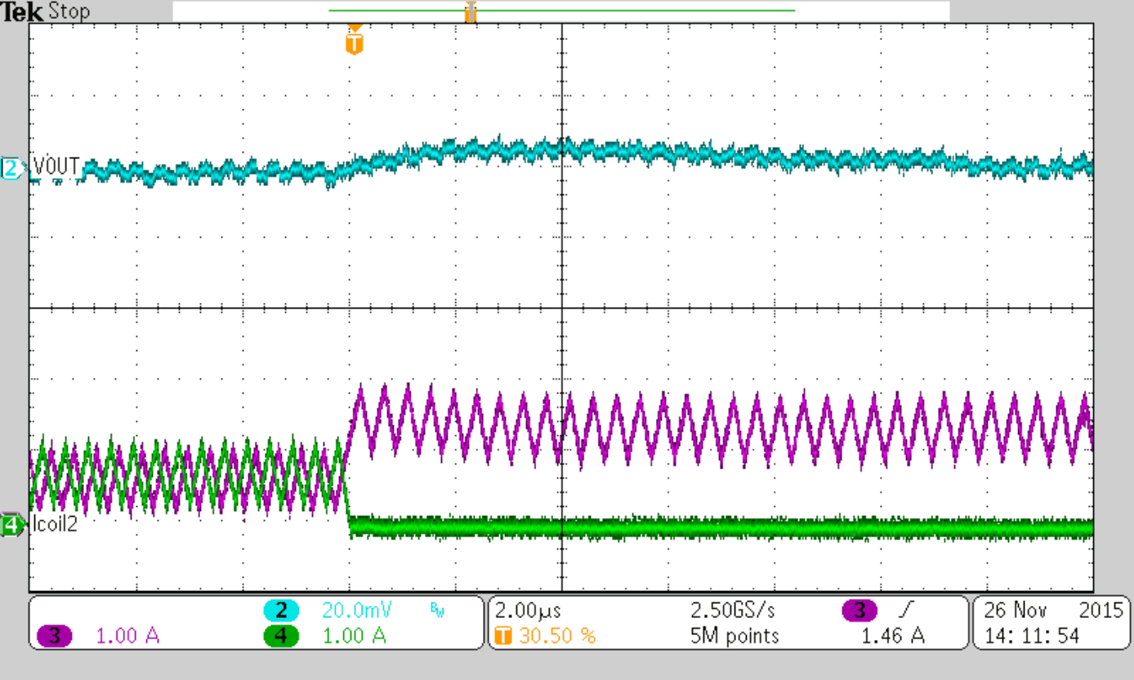Click the trigger source channel 3 badge
The width and height of the screenshot is (1134, 680).
(x=859, y=611)
